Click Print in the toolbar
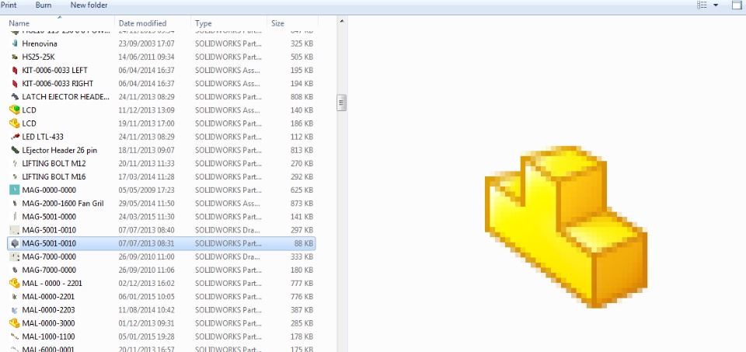Image resolution: width=746 pixels, height=352 pixels. tap(8, 5)
